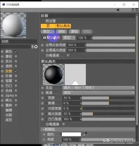The width and height of the screenshot is (139, 146).
Task: Click animation dot beside 宽度
Action: (x=42, y=98)
